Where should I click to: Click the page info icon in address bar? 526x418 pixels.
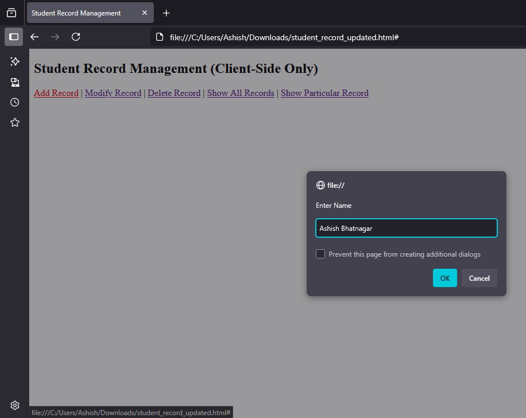159,37
